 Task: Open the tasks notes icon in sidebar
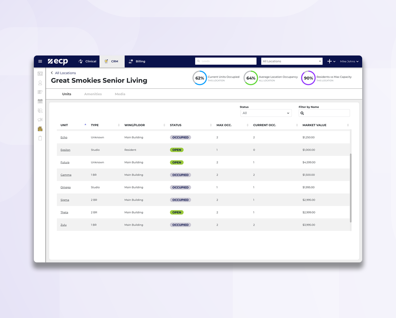coord(40,92)
